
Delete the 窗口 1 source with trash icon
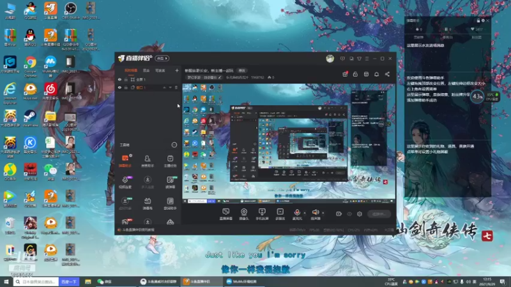point(176,87)
